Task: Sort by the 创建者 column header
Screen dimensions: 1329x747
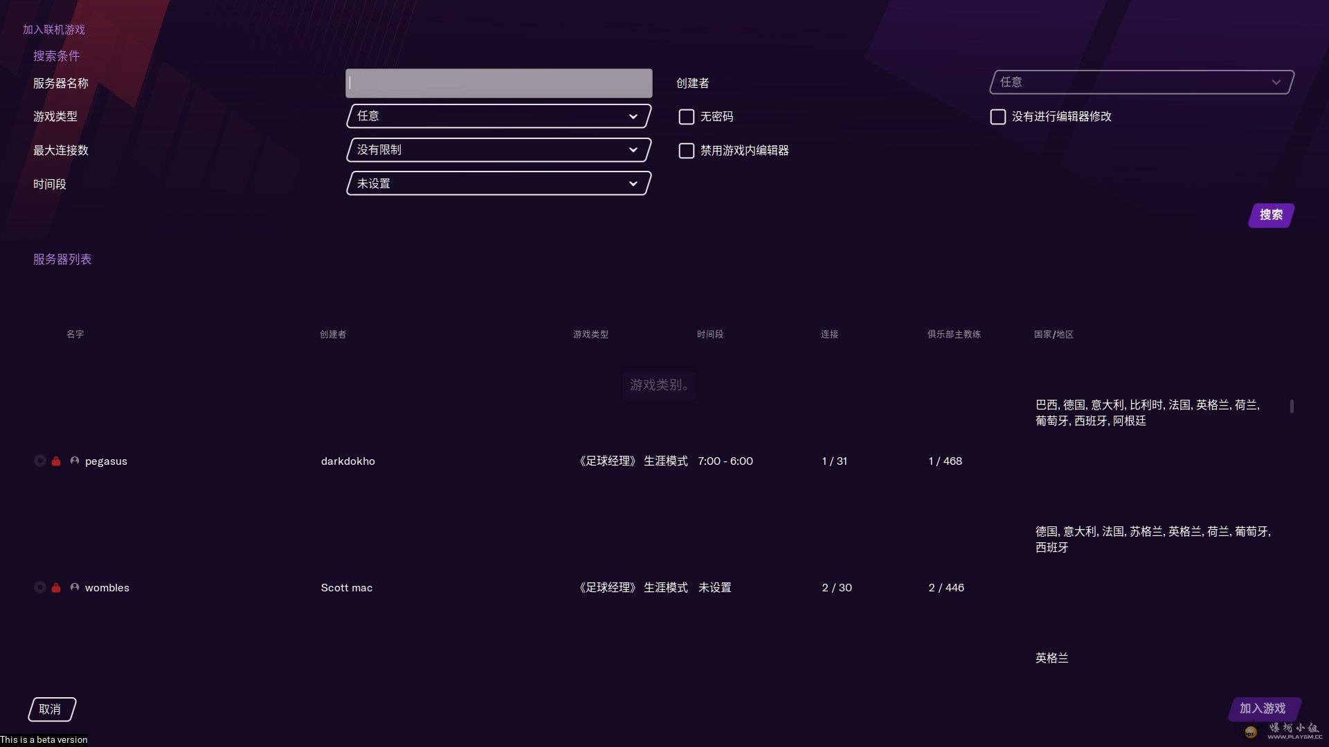Action: tap(333, 335)
